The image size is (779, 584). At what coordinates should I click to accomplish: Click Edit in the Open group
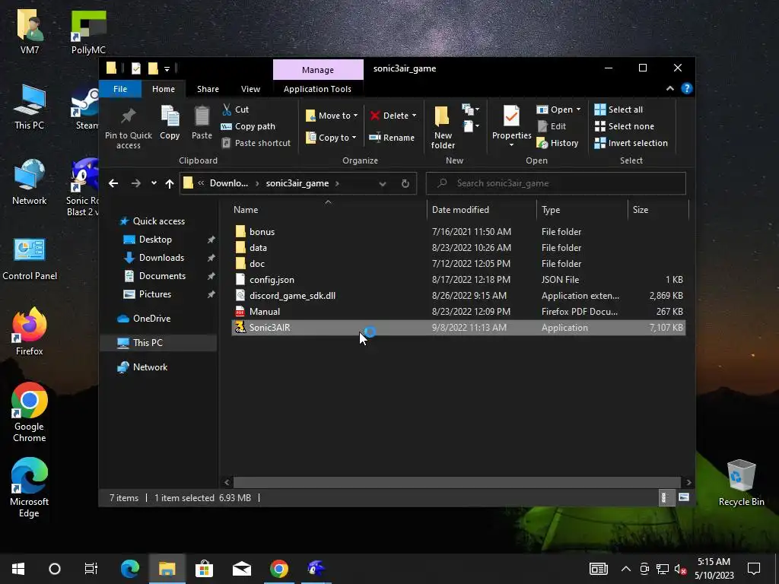pyautogui.click(x=552, y=126)
